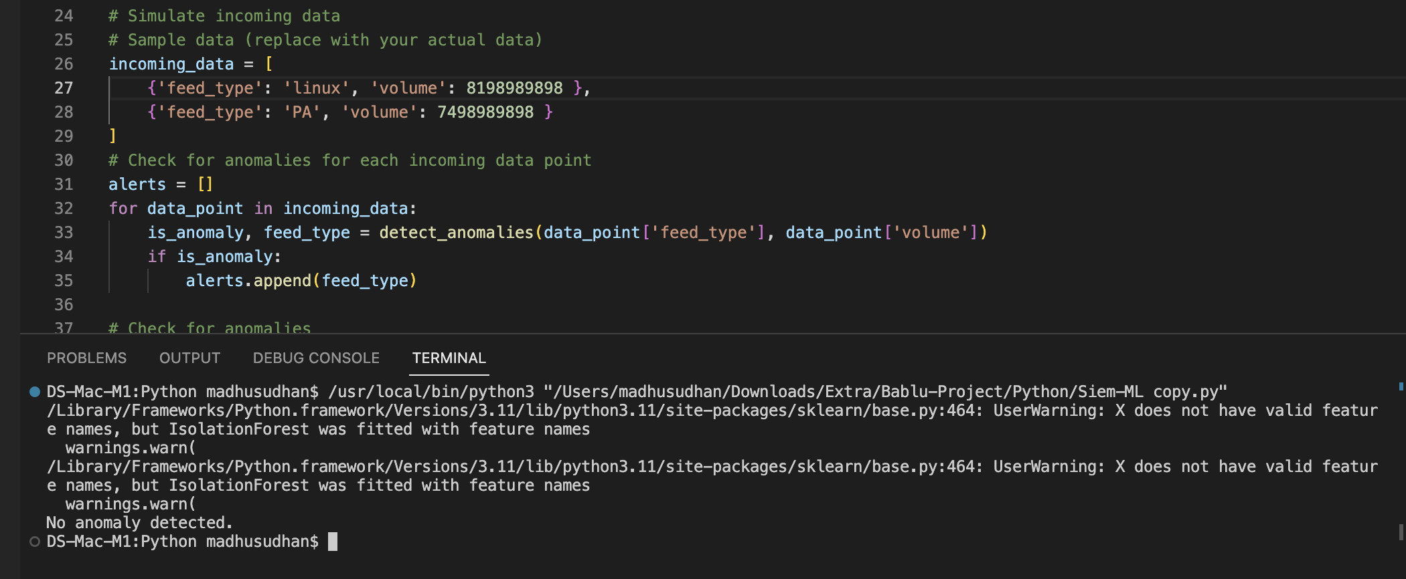Click the 'No anomaly detected.' output line
The image size is (1406, 579).
[x=139, y=523]
